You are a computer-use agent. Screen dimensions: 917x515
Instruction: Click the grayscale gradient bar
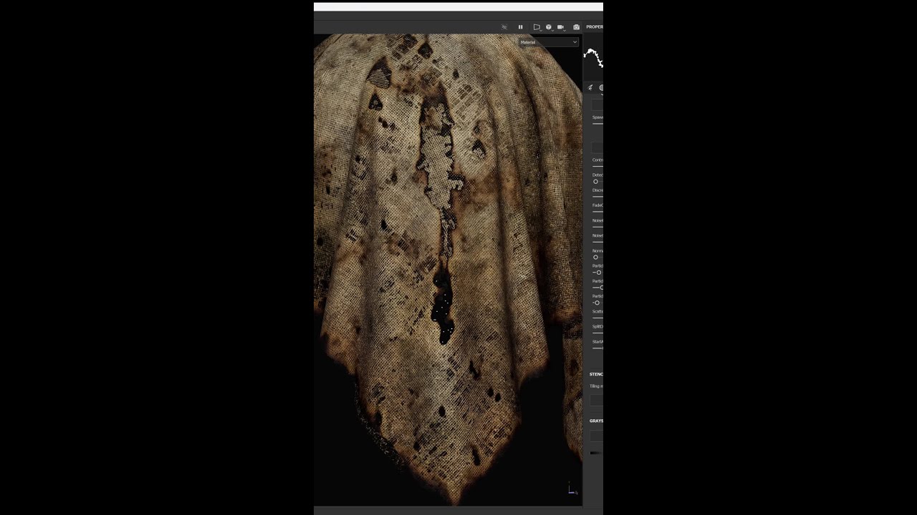pos(595,453)
